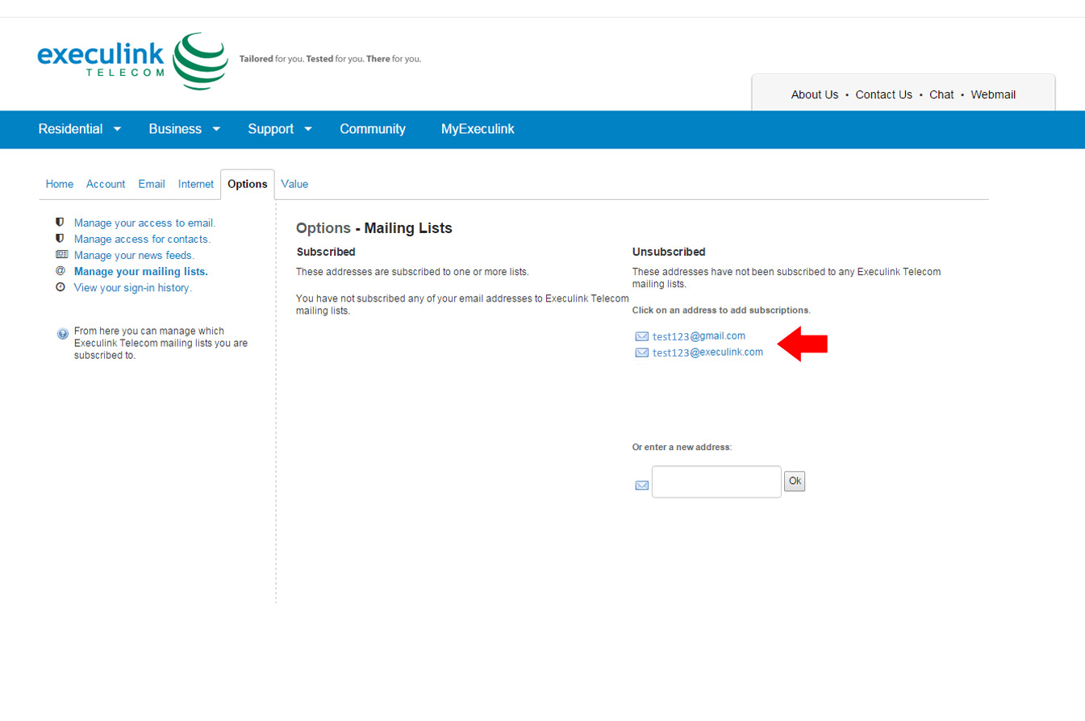Click 'Click on an address to add subscriptions' text
Image resolution: width=1085 pixels, height=721 pixels.
pos(721,310)
